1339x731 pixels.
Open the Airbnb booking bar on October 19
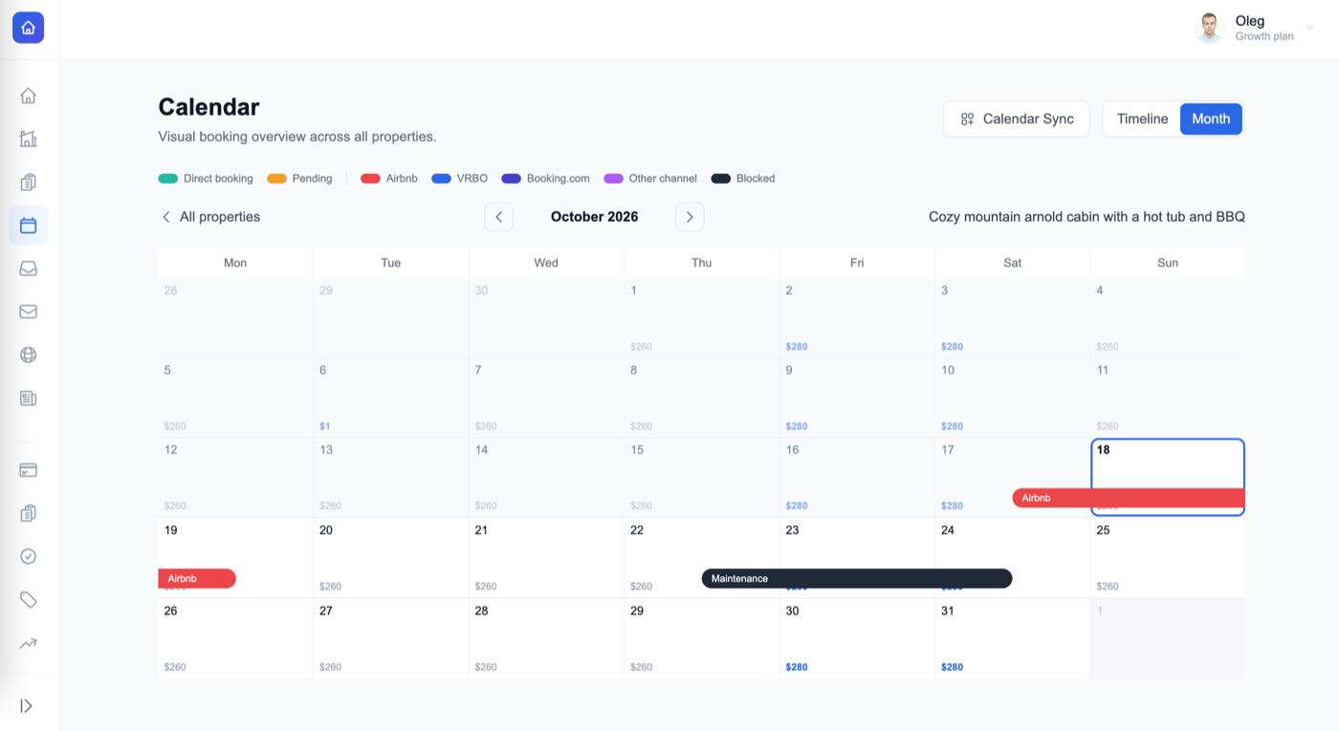197,578
